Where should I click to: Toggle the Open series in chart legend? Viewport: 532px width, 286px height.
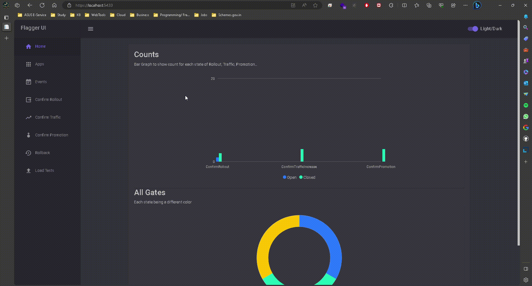(289, 177)
